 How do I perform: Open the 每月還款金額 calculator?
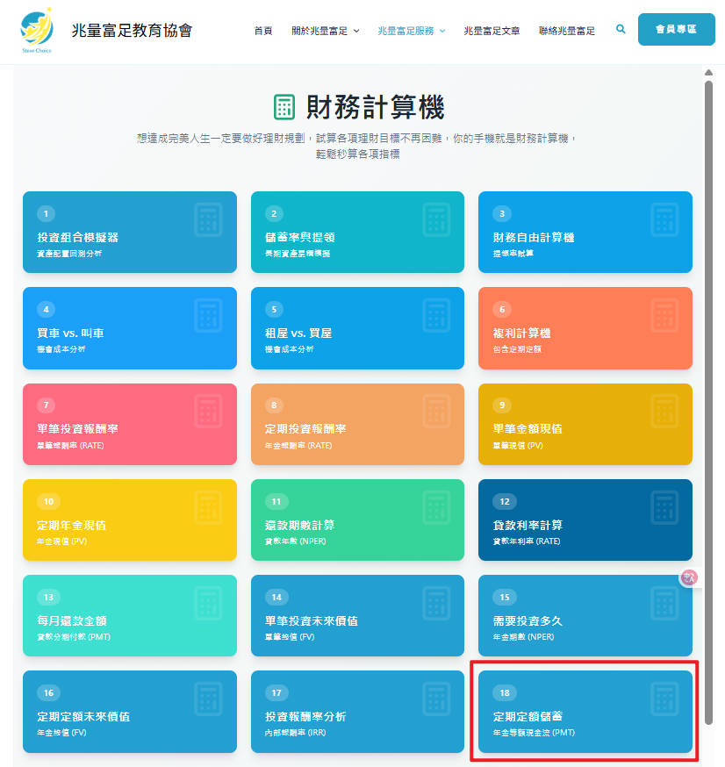click(130, 615)
